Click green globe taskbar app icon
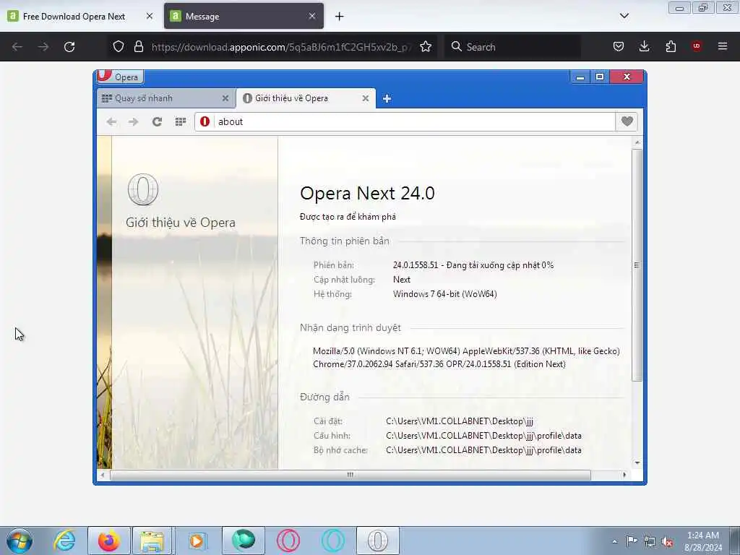Image resolution: width=740 pixels, height=555 pixels. point(244,541)
